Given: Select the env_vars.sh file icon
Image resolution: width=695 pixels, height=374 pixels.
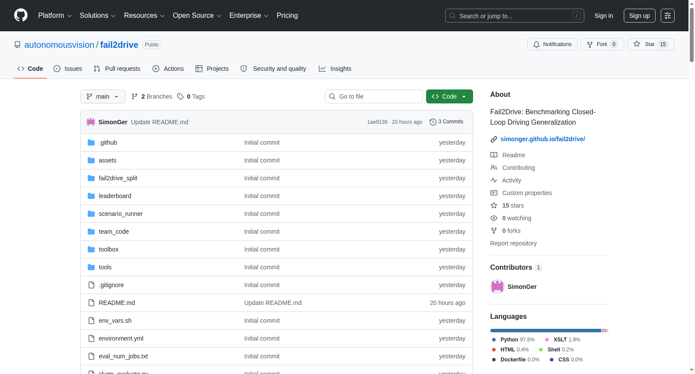Looking at the screenshot, I should pyautogui.click(x=91, y=321).
